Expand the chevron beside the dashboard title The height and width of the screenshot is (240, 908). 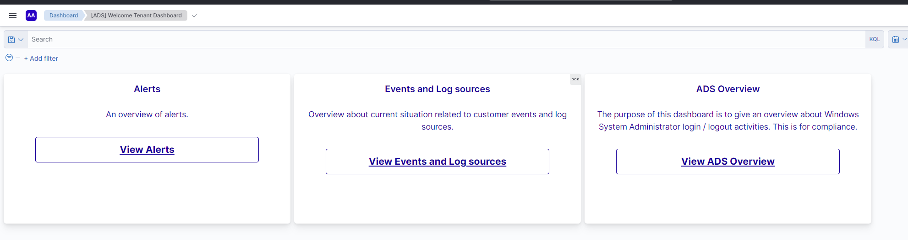(195, 16)
